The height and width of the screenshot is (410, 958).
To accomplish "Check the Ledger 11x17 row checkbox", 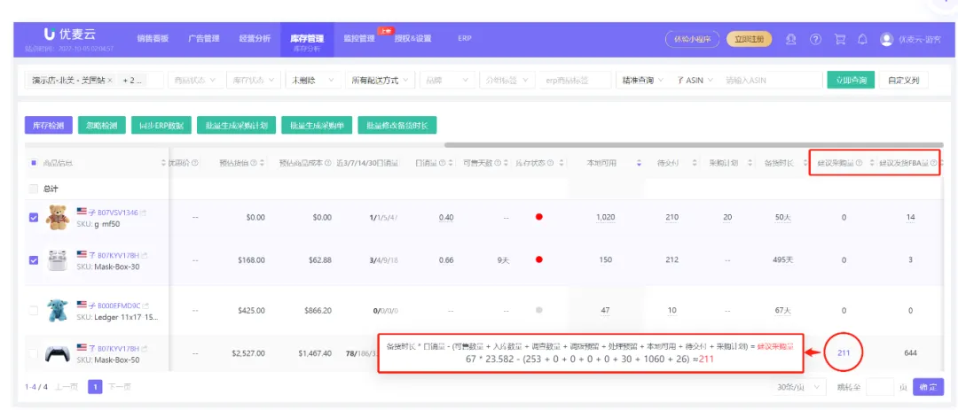I will point(34,310).
